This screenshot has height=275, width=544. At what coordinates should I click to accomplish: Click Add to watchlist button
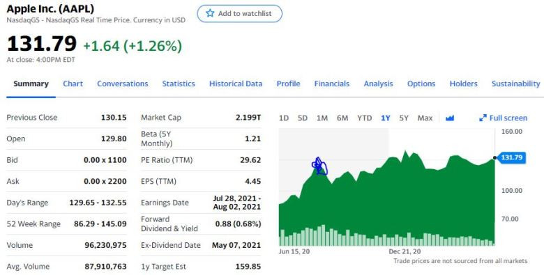tap(240, 13)
